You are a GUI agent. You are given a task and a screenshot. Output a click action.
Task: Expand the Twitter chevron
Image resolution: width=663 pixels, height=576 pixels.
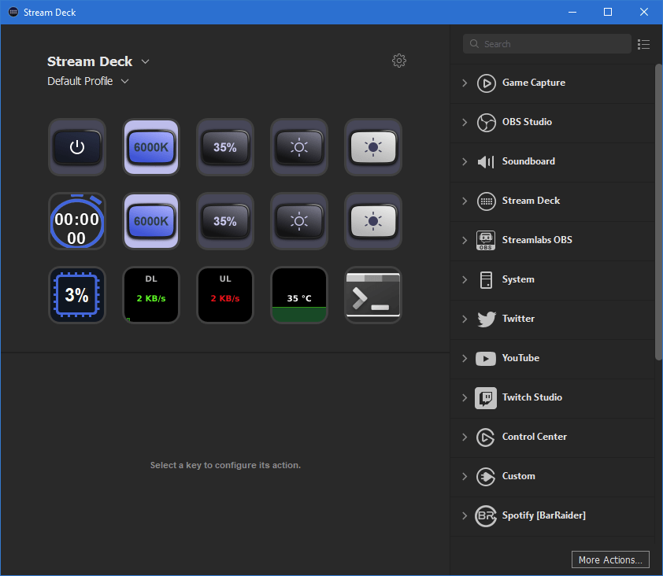465,319
